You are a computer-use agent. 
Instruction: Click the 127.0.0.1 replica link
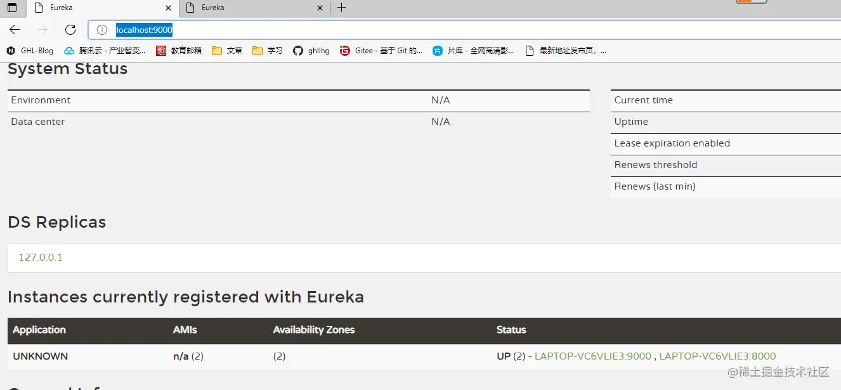tap(41, 257)
